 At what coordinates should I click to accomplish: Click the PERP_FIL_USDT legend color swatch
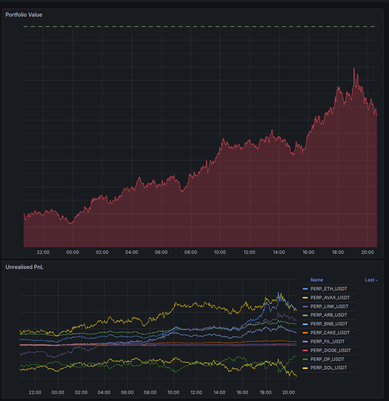click(305, 342)
